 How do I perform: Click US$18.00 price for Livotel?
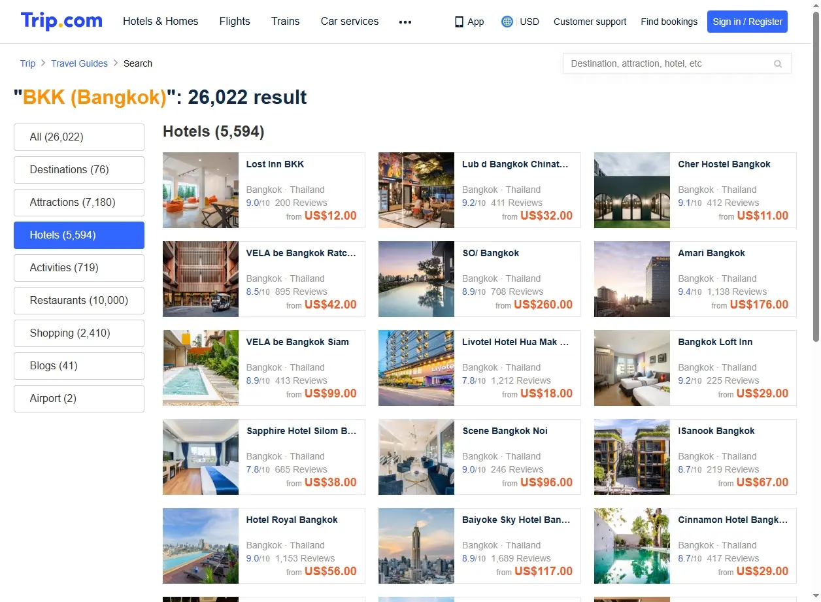pyautogui.click(x=546, y=393)
